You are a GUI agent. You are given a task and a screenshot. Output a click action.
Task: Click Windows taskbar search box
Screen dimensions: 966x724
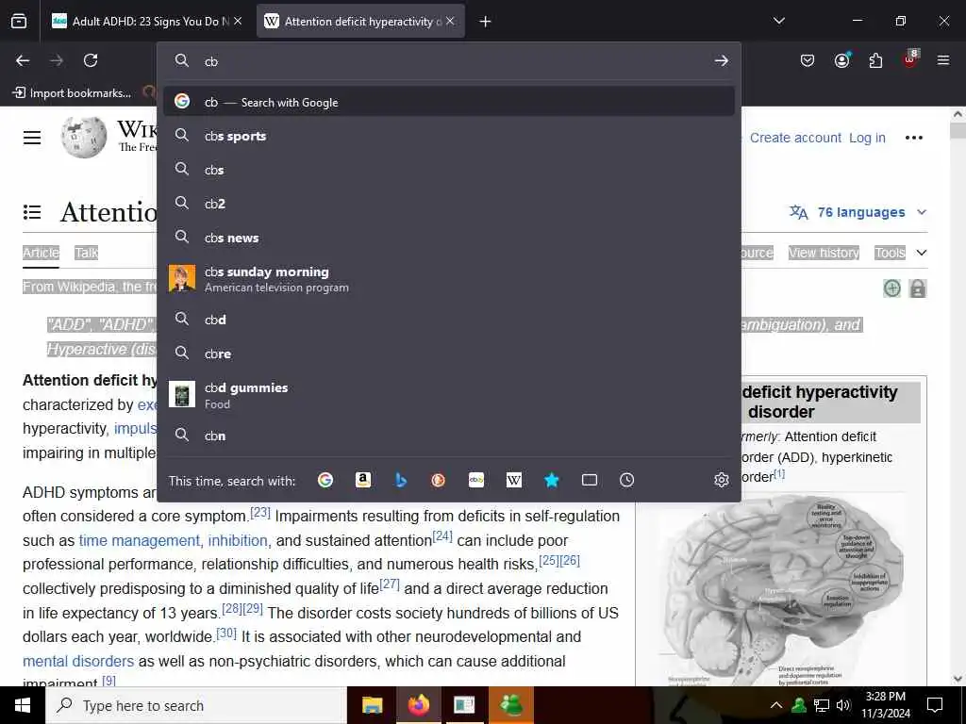click(196, 705)
